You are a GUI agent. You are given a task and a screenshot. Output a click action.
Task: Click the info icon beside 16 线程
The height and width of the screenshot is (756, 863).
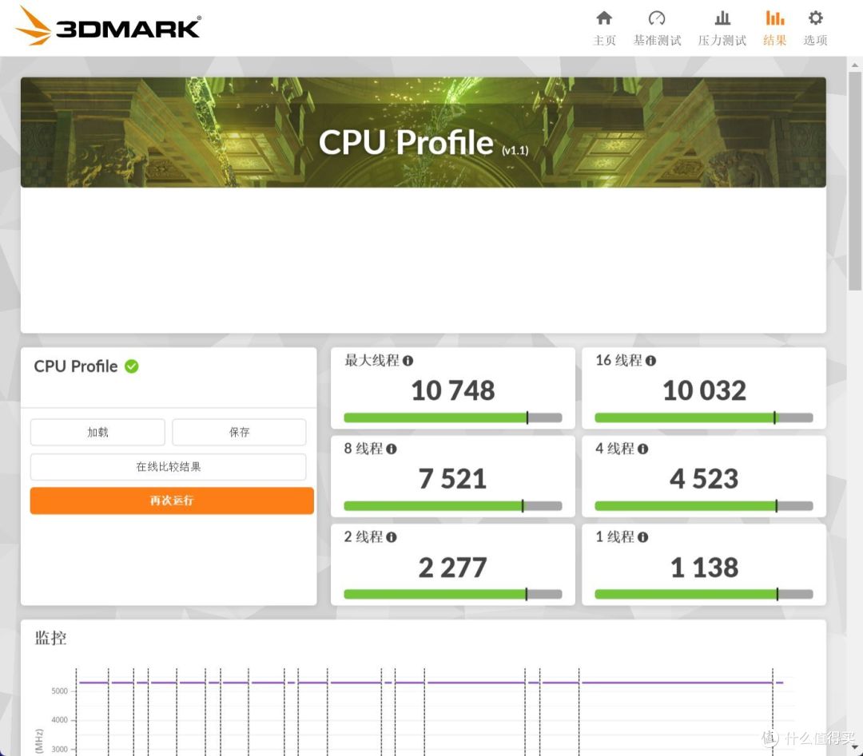tap(650, 361)
